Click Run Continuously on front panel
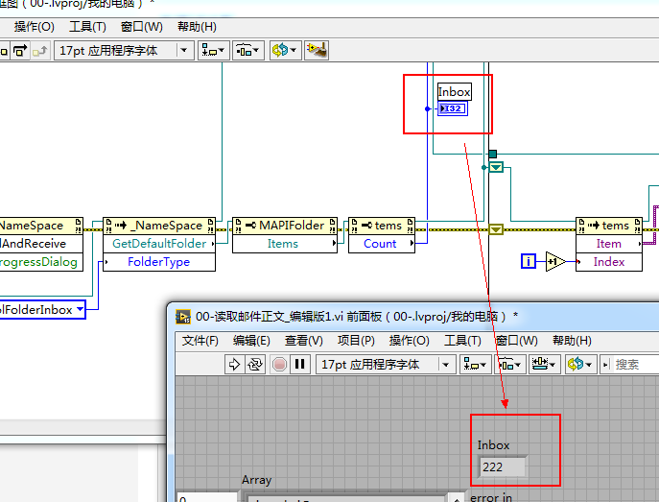Screen dimensions: 659x502 coord(255,364)
